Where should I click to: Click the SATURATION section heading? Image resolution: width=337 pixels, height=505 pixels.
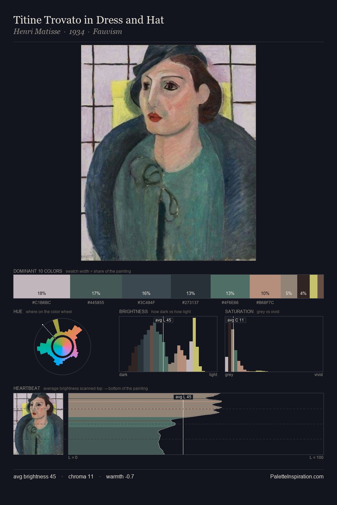pos(239,311)
